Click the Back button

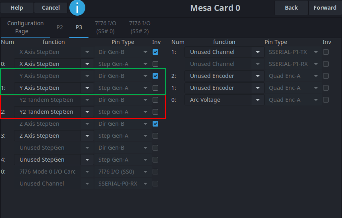coord(291,8)
